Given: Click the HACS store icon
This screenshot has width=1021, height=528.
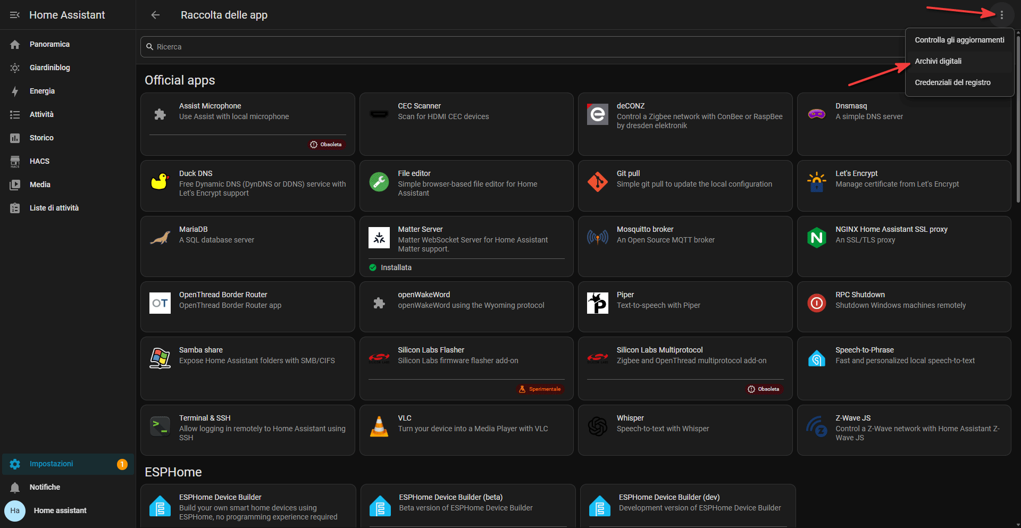Looking at the screenshot, I should (15, 161).
